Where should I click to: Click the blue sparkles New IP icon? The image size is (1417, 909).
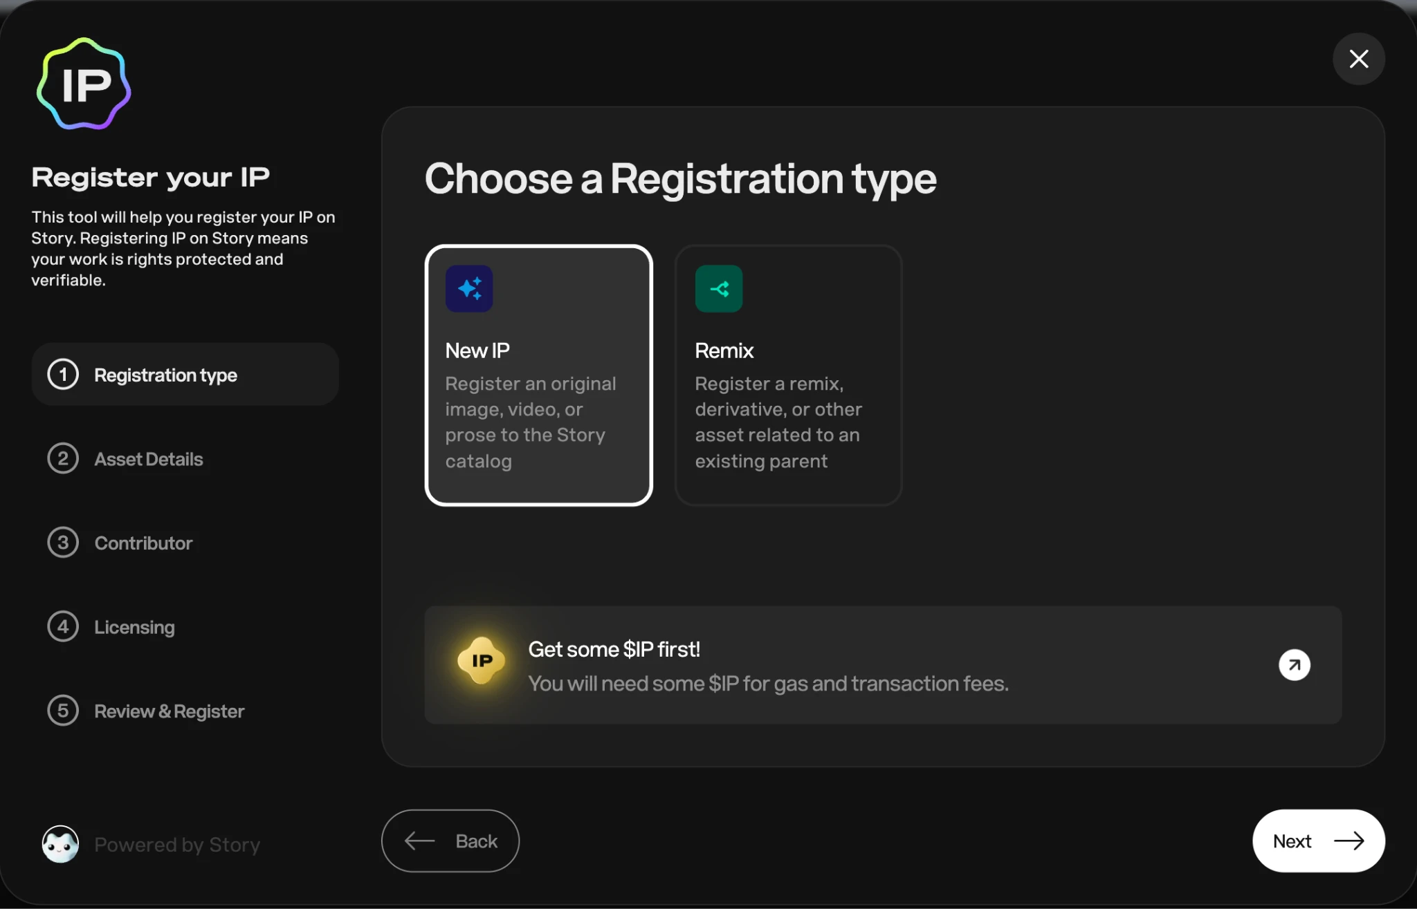[x=469, y=289]
